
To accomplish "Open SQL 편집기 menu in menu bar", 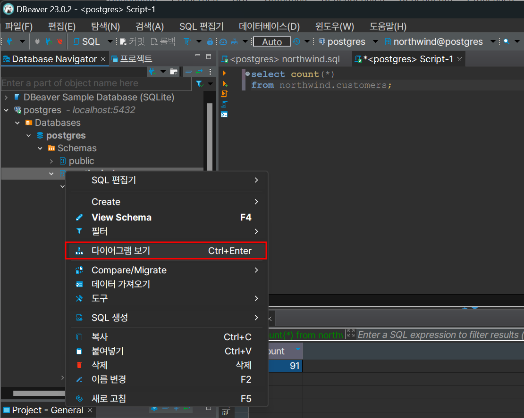I will 202,26.
